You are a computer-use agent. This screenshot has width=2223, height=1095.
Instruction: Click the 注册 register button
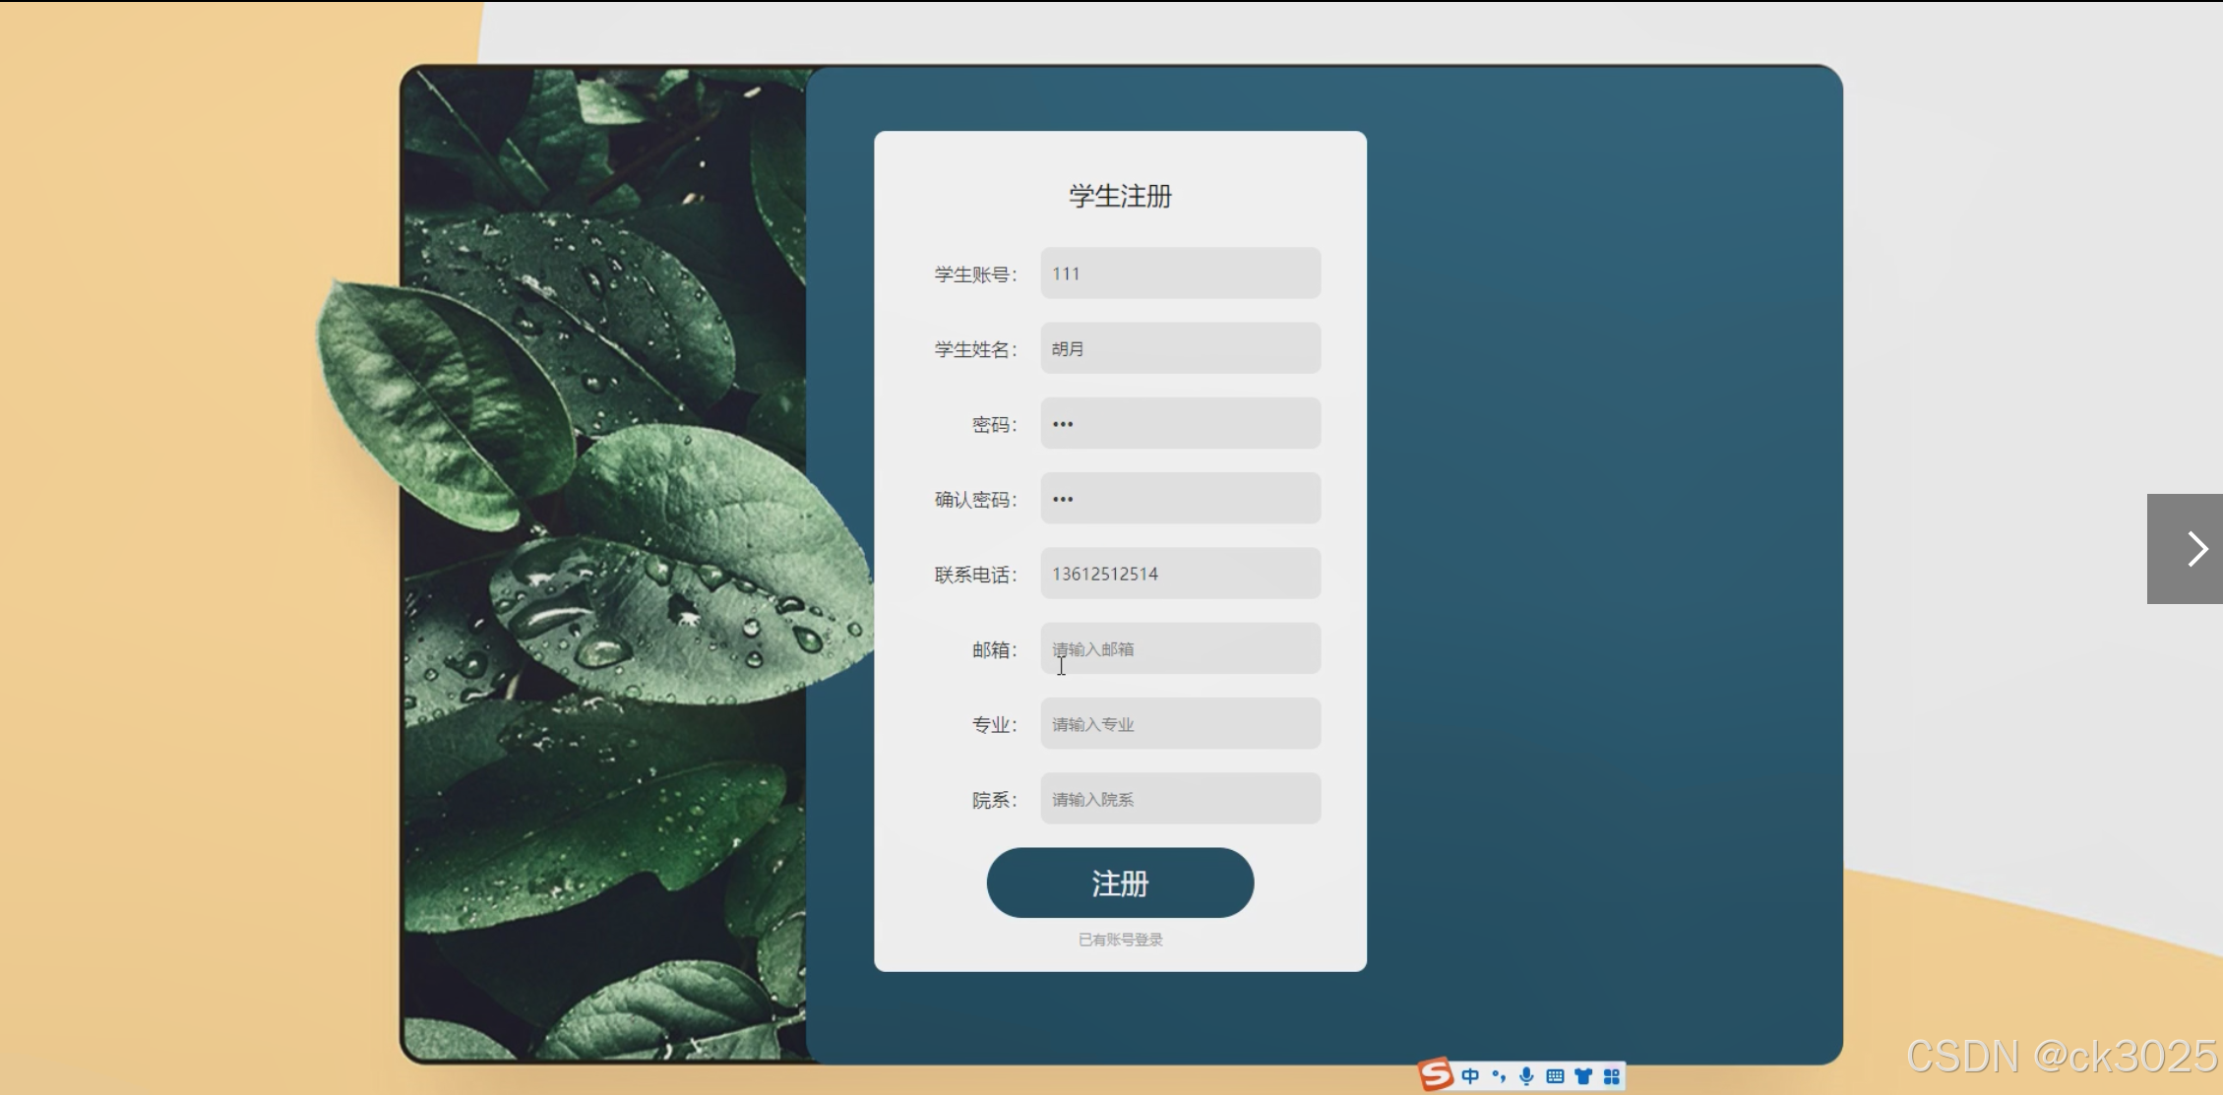(x=1120, y=882)
